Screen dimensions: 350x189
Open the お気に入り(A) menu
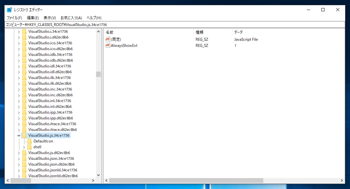pyautogui.click(x=71, y=18)
